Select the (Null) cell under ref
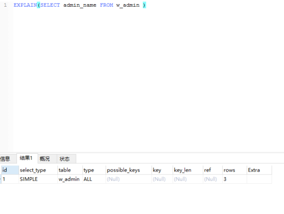 [213, 179]
